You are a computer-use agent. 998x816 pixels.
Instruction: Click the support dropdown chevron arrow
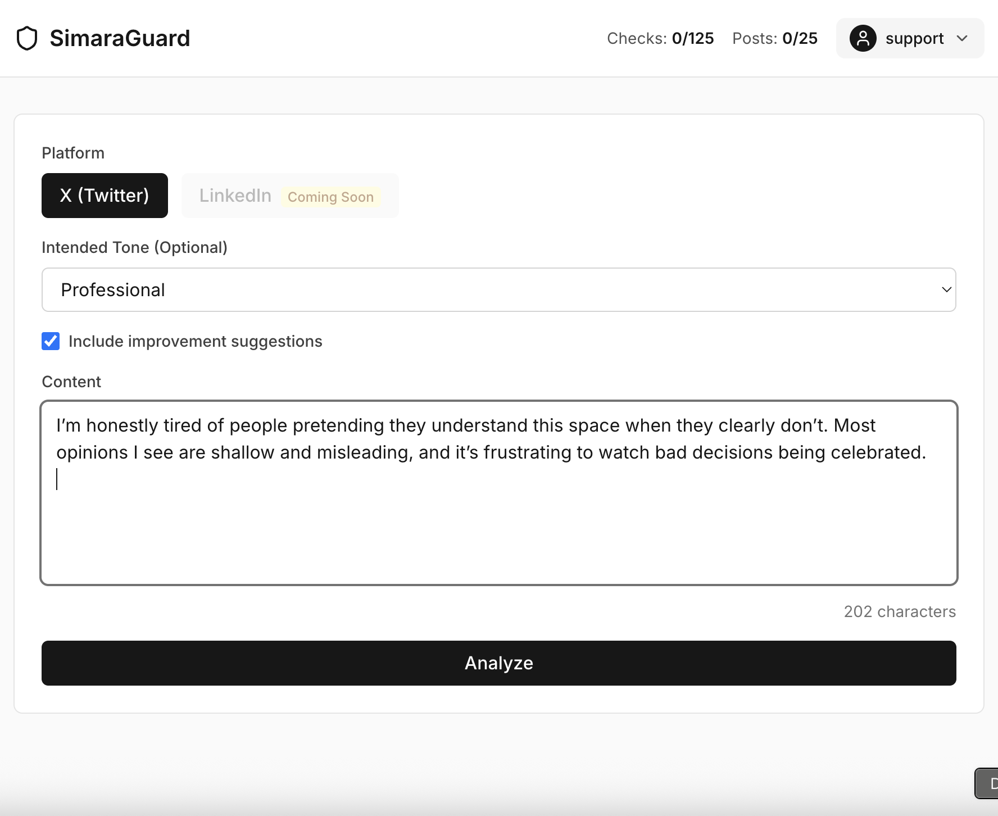pyautogui.click(x=963, y=38)
